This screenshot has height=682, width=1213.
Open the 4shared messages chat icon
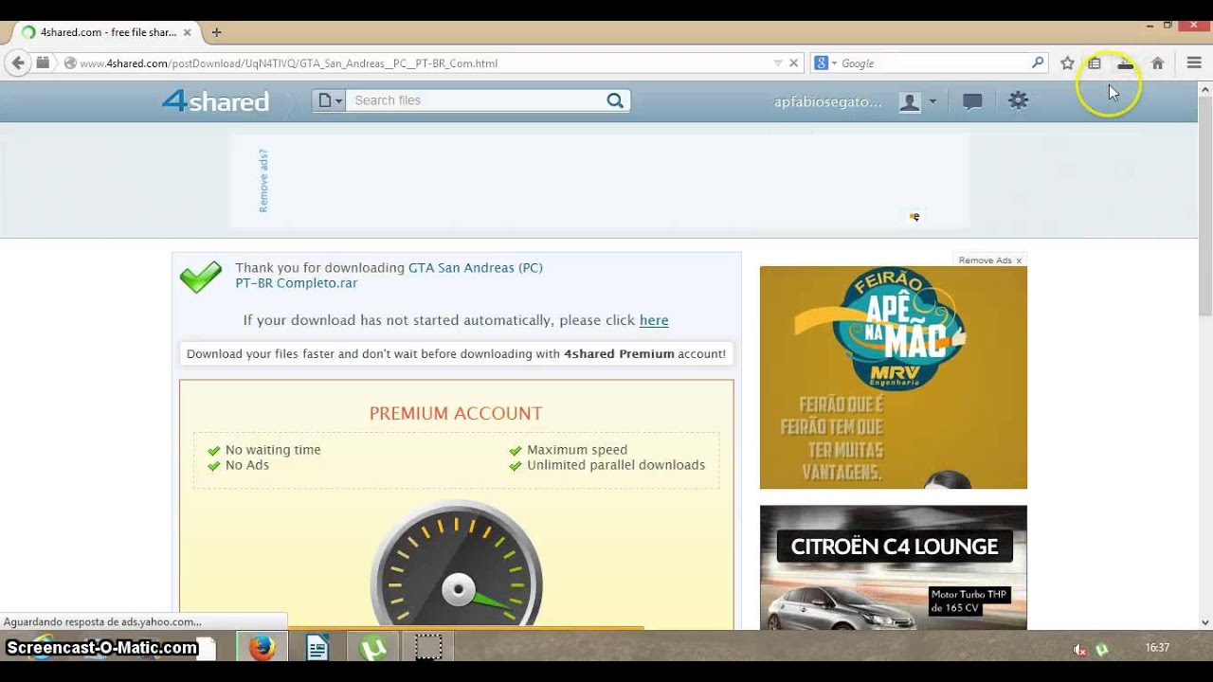pyautogui.click(x=972, y=101)
